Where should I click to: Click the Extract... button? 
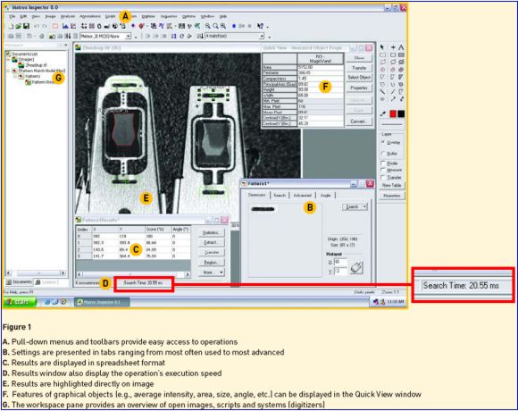pos(212,242)
